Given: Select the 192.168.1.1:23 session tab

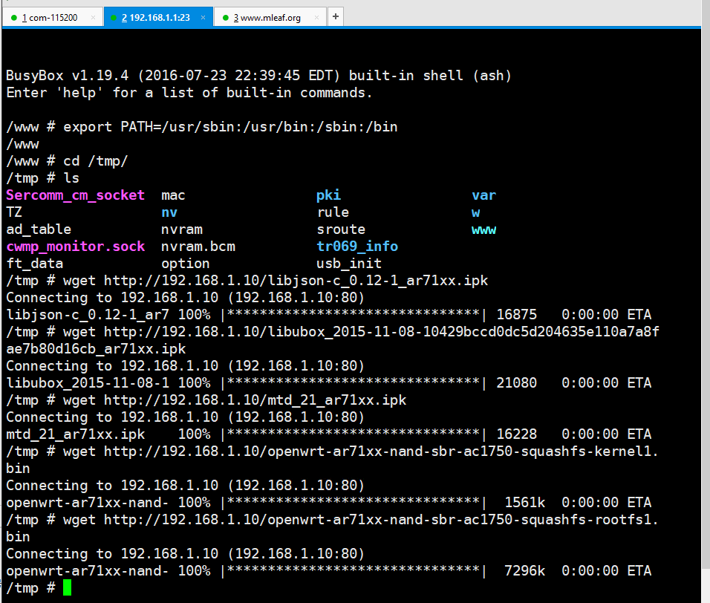Looking at the screenshot, I should click(x=159, y=17).
